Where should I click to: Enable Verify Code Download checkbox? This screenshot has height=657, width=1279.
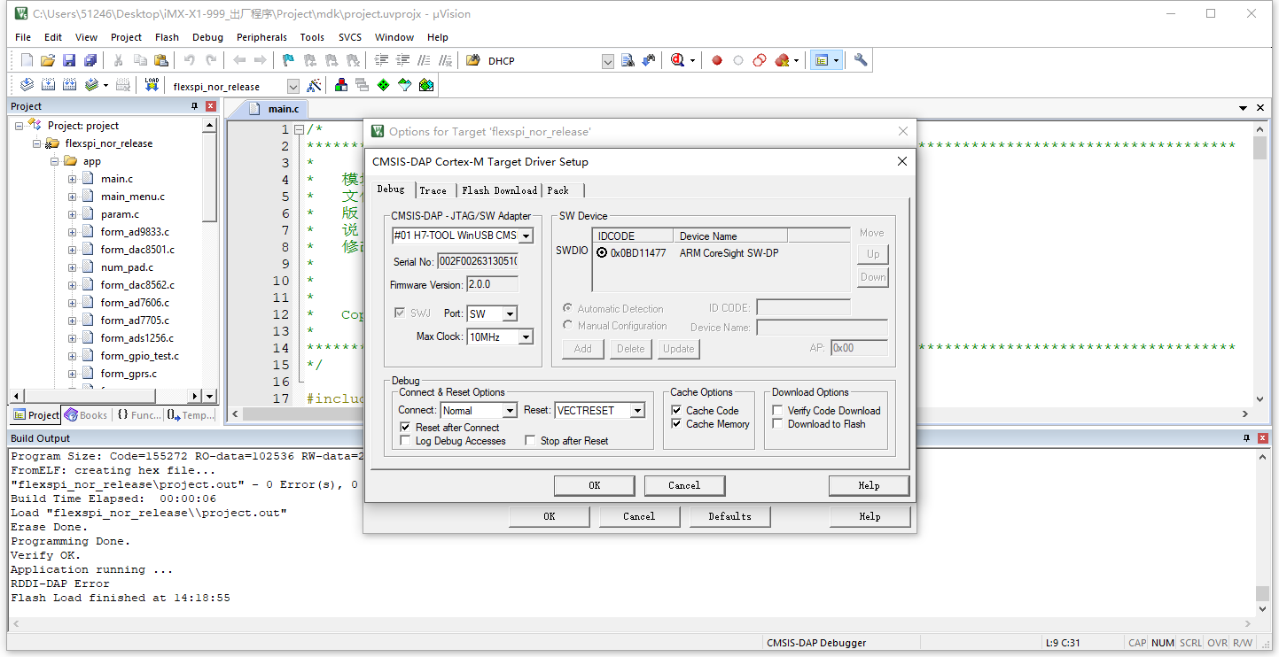coord(826,411)
